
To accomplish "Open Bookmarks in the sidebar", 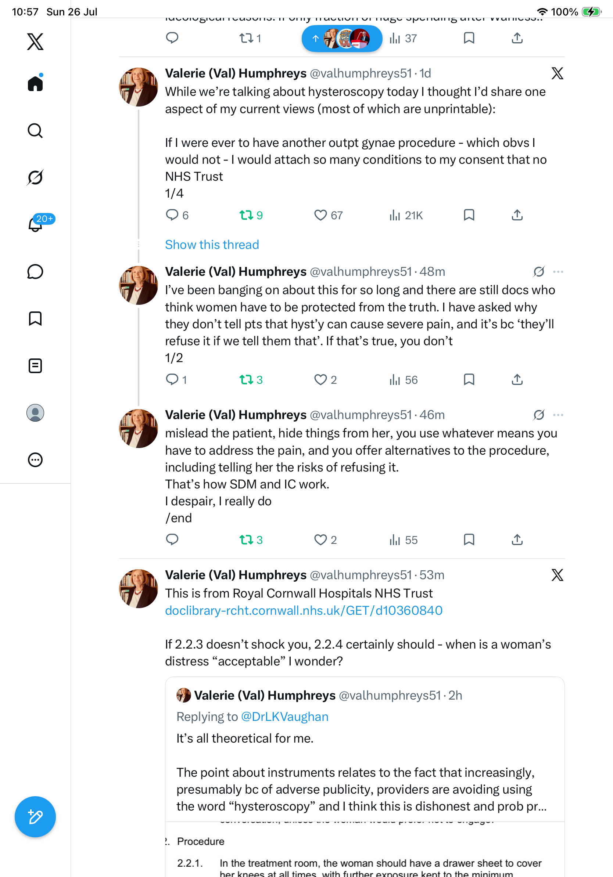I will pos(35,318).
